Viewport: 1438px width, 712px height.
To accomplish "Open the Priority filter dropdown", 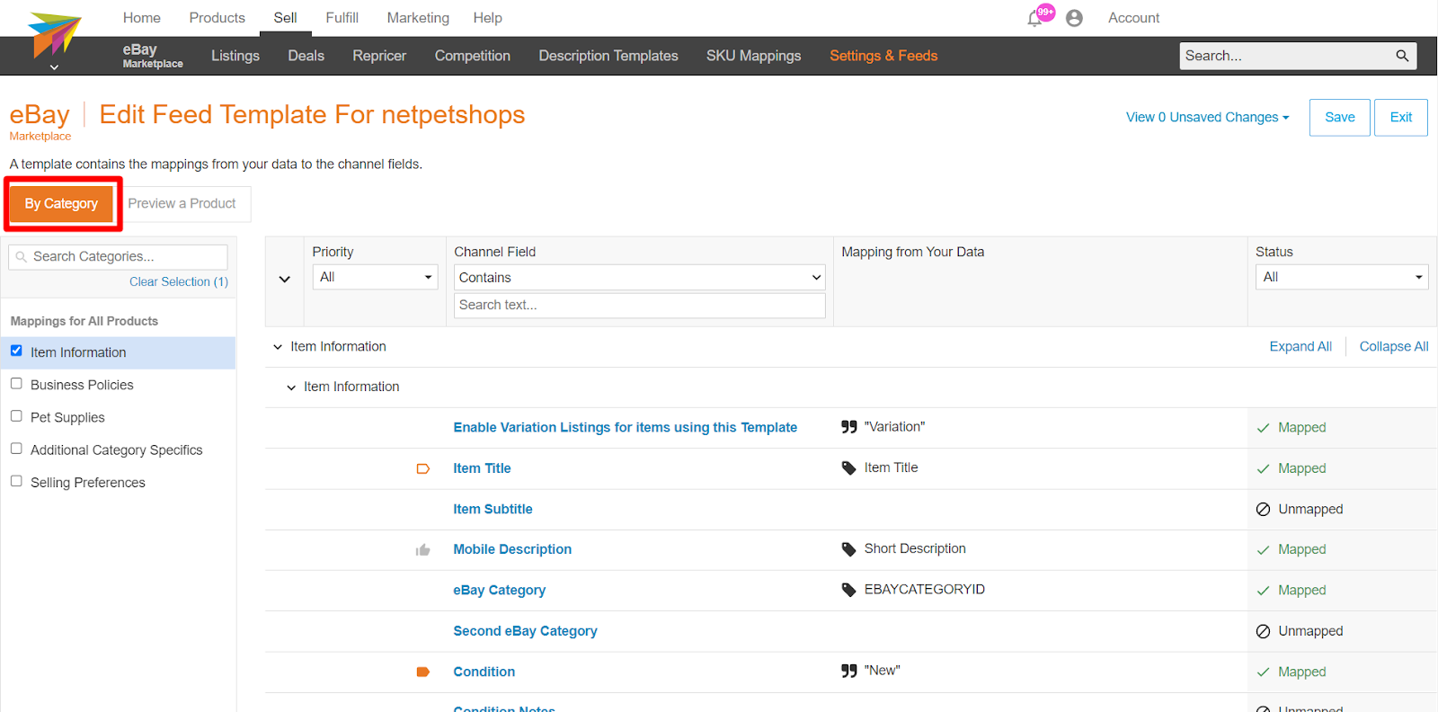I will point(376,277).
